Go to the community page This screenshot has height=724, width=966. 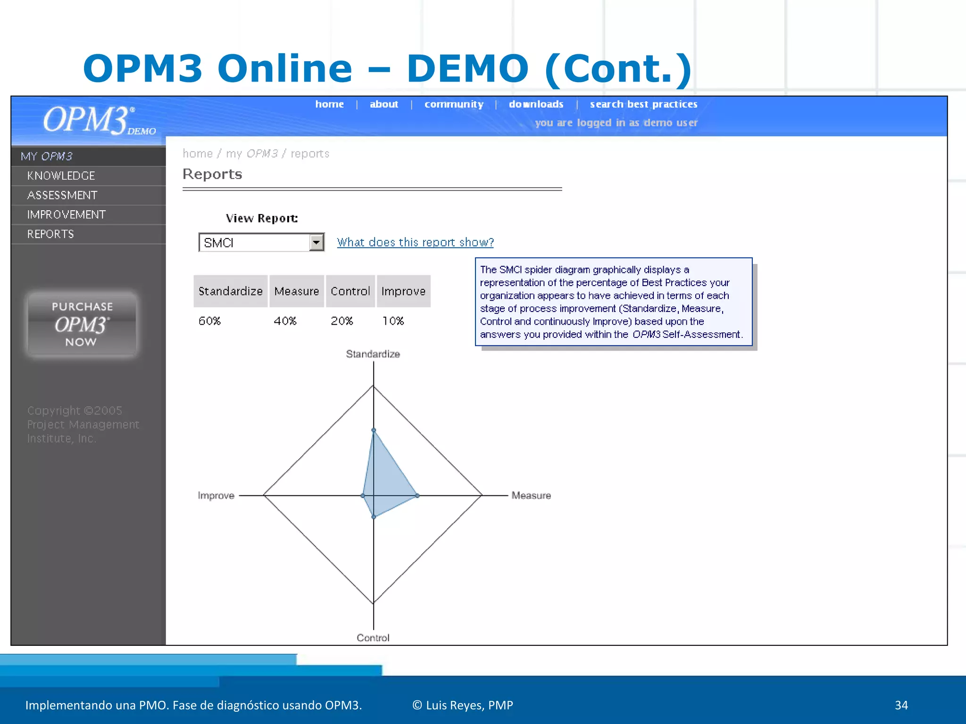coord(454,105)
